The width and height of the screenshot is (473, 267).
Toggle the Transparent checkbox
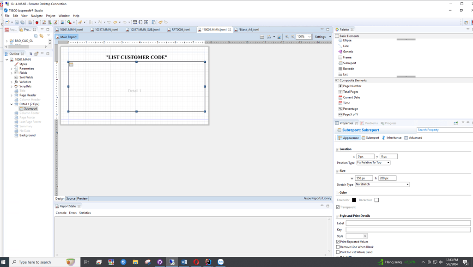point(338,207)
